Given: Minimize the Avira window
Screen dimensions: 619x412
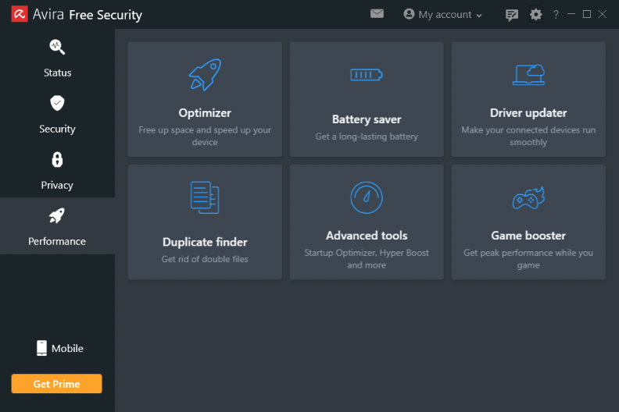Looking at the screenshot, I should click(571, 14).
